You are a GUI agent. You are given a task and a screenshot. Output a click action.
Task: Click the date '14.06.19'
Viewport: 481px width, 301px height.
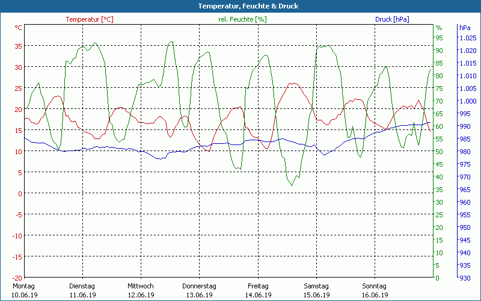(x=259, y=295)
